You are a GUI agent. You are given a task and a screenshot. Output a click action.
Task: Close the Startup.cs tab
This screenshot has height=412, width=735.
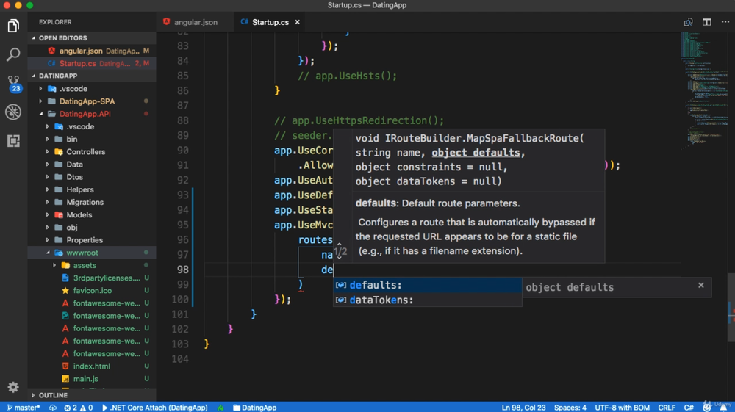pyautogui.click(x=298, y=22)
